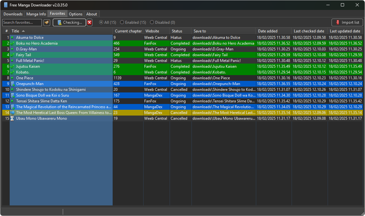Sort the list by the Title column header
365x216 pixels.
click(x=61, y=31)
